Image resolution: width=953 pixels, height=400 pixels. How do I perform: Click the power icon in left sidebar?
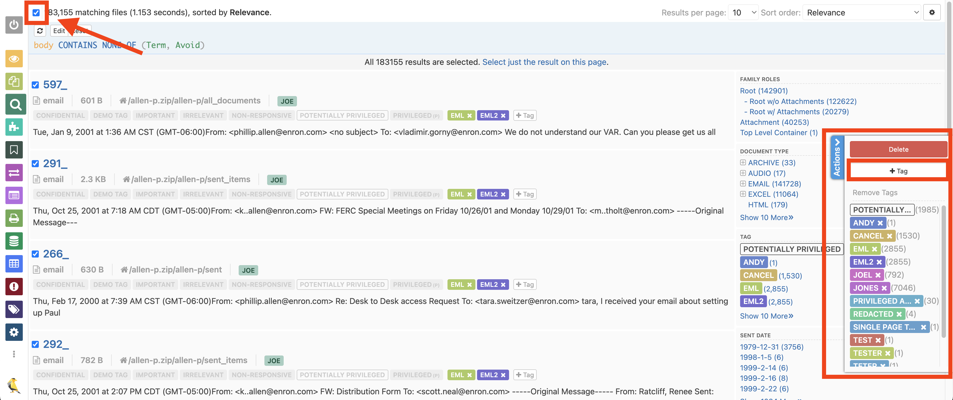[x=14, y=25]
